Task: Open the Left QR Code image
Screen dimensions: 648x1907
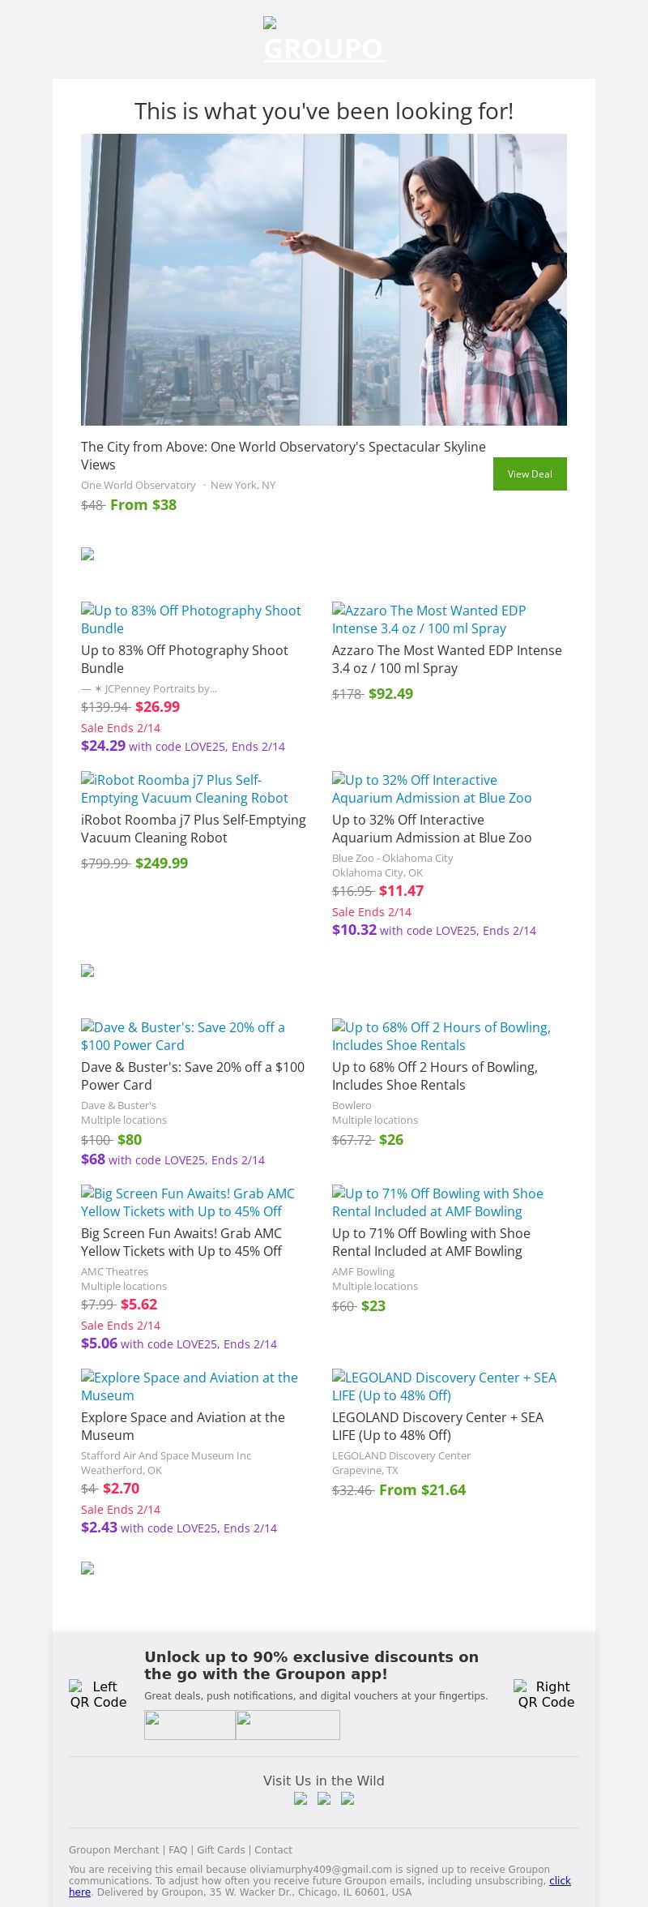Action: (x=98, y=1694)
